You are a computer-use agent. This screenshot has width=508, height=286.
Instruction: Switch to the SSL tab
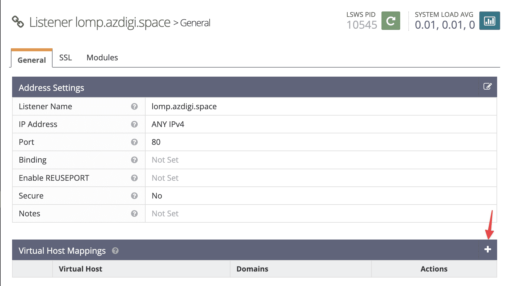point(66,58)
